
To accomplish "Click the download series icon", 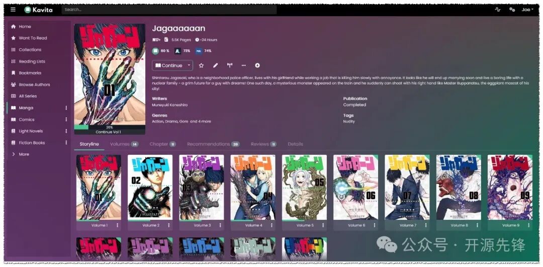I will click(257, 65).
